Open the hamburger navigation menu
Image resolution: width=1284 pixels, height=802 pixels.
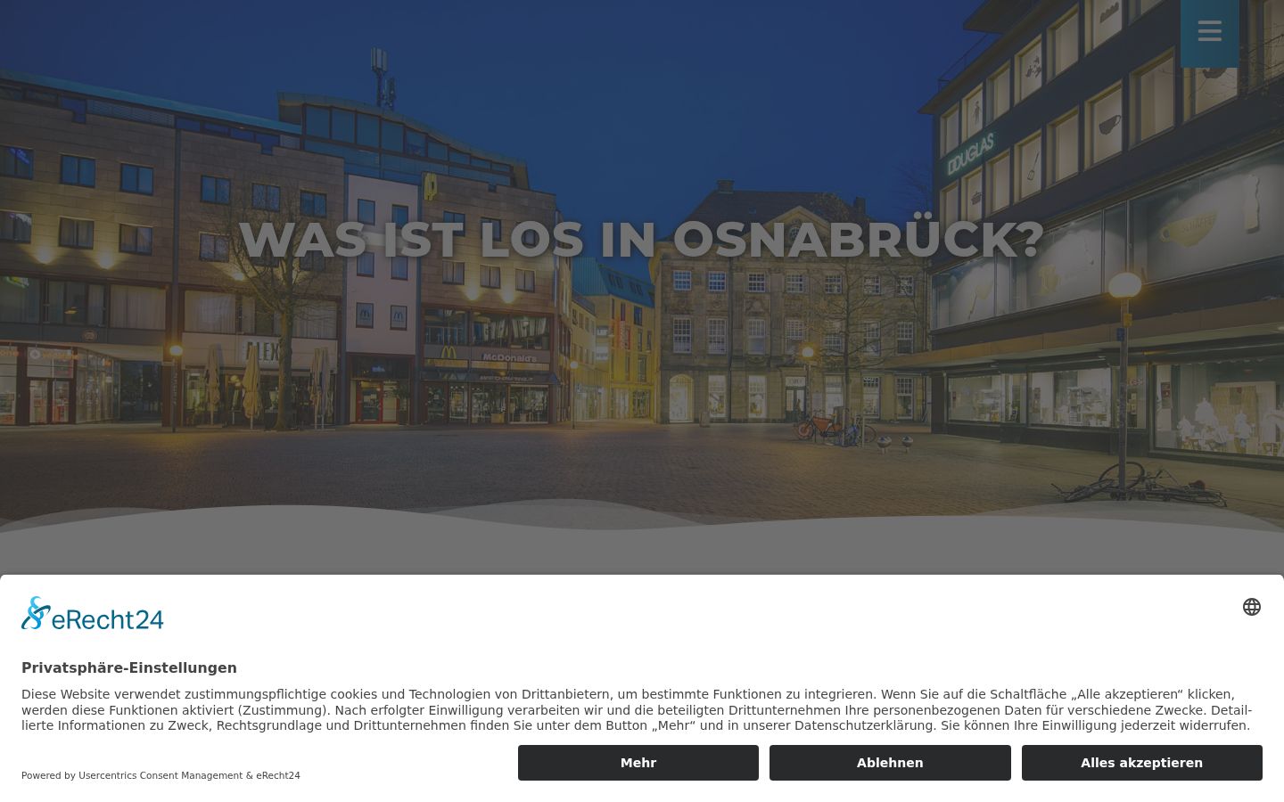[1209, 32]
